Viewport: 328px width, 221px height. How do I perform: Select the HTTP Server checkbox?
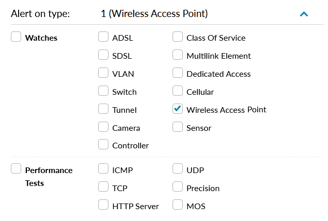[x=103, y=206]
